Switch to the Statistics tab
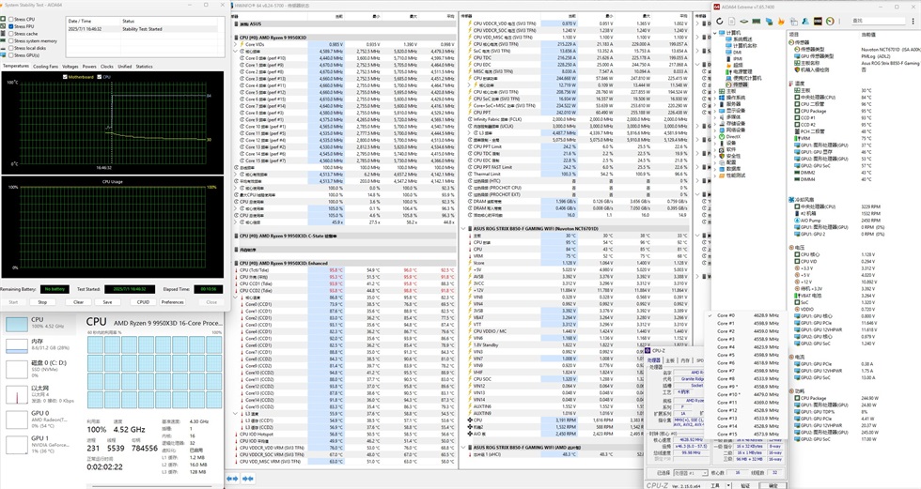 click(144, 67)
